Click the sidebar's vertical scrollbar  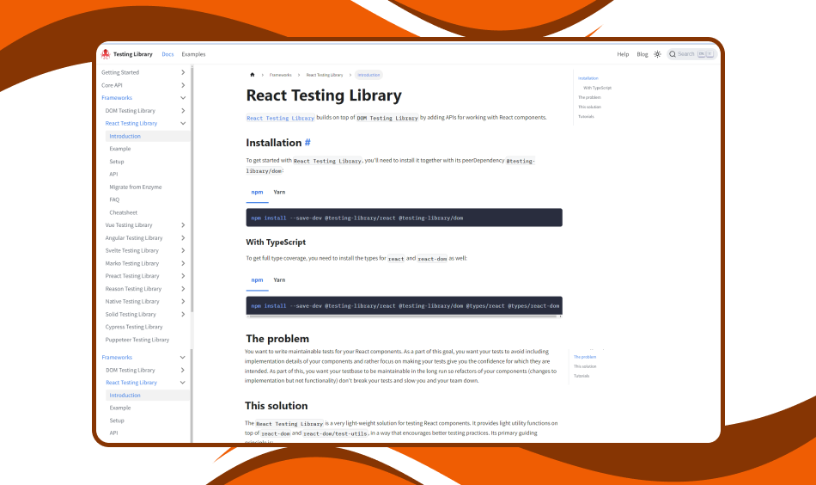192,188
